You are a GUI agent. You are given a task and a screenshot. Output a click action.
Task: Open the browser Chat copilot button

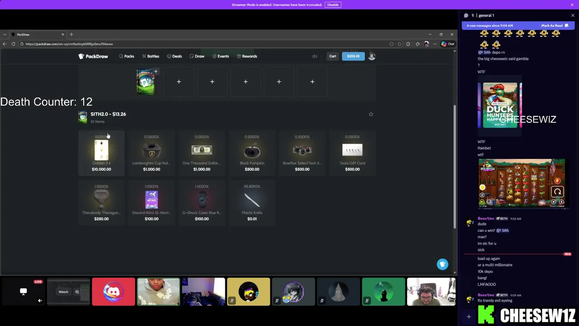pyautogui.click(x=448, y=44)
